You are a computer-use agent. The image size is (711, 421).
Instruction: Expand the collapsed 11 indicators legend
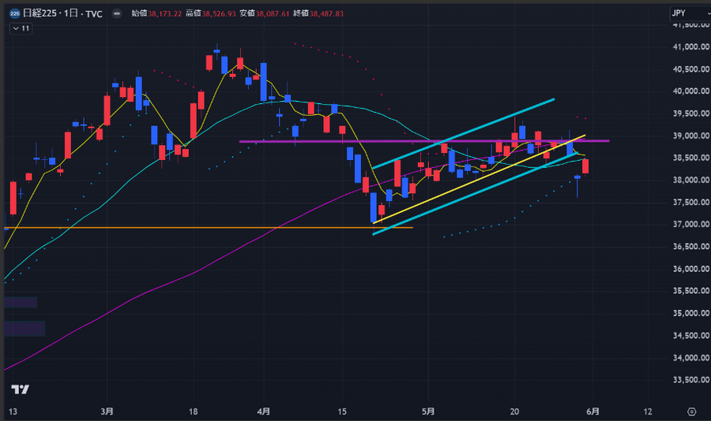coord(21,28)
